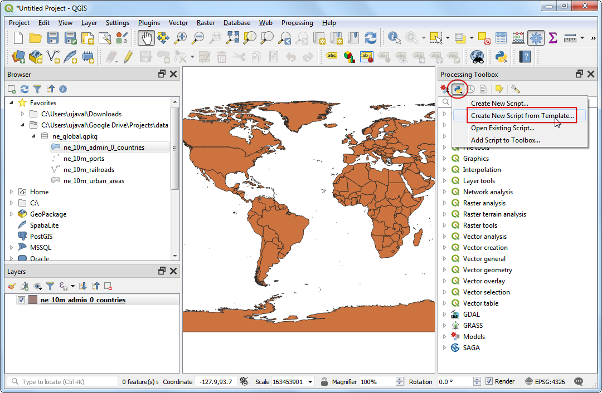Activate the Identify Features tool
This screenshot has width=602, height=393.
click(395, 38)
